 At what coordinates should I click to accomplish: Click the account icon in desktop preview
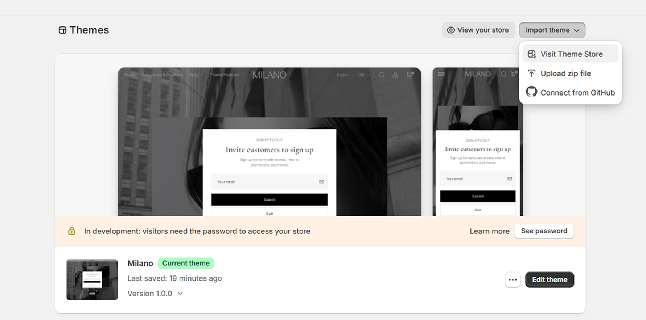tap(395, 75)
